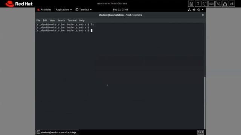Click the circular refresh icon
Screen dimensions: 241x135
(x=204, y=4)
